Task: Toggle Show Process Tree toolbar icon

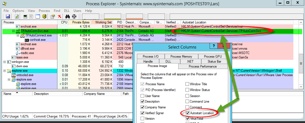Action: pyautogui.click(x=31, y=17)
